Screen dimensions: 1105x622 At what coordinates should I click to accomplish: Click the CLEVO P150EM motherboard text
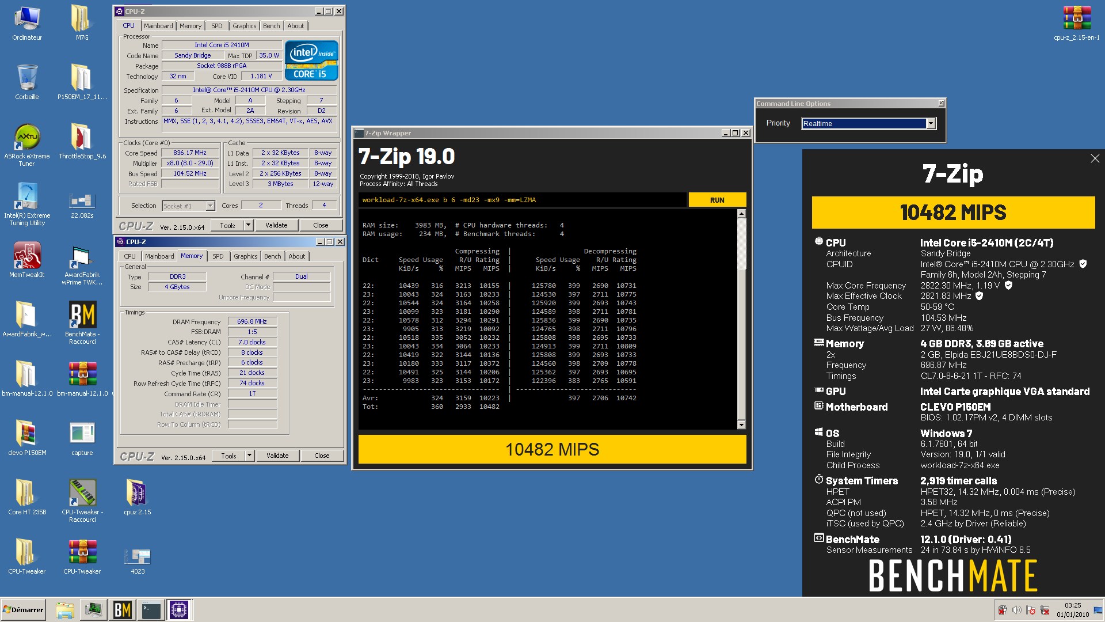click(x=955, y=407)
